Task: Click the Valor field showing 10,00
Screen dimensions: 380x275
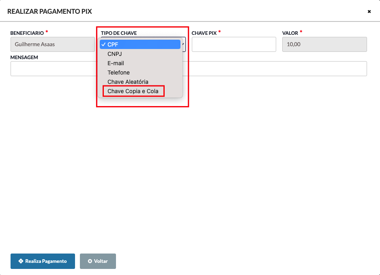Action: 324,44
